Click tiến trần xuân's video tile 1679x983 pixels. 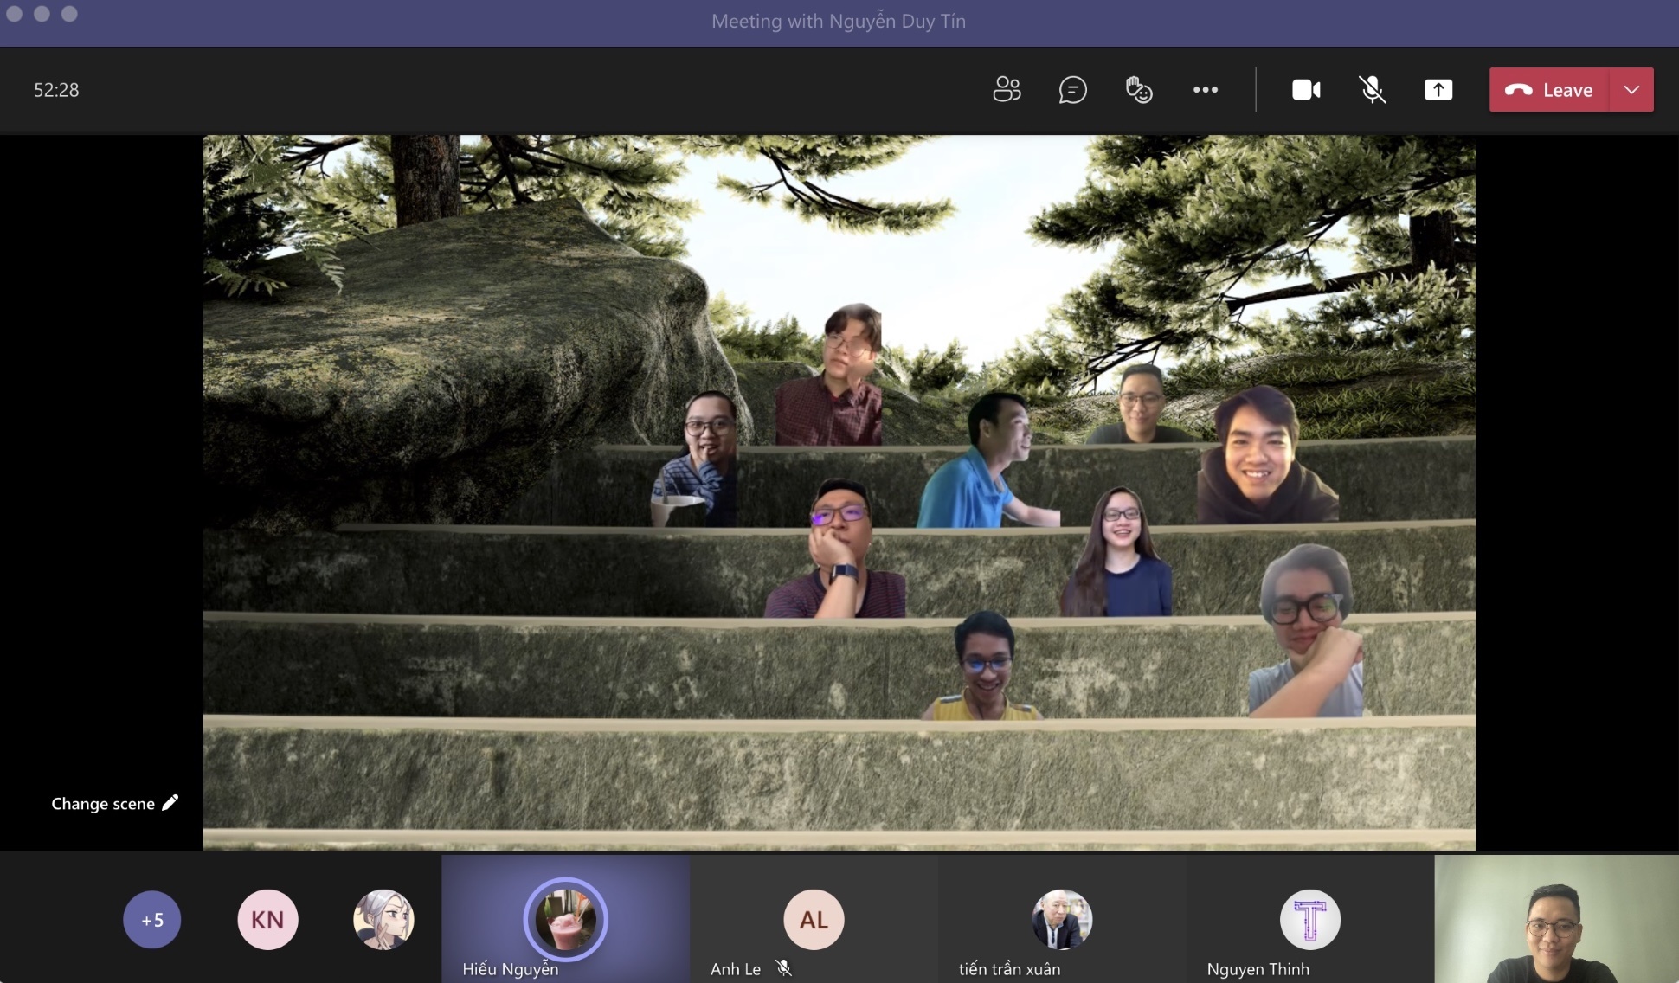(1061, 919)
